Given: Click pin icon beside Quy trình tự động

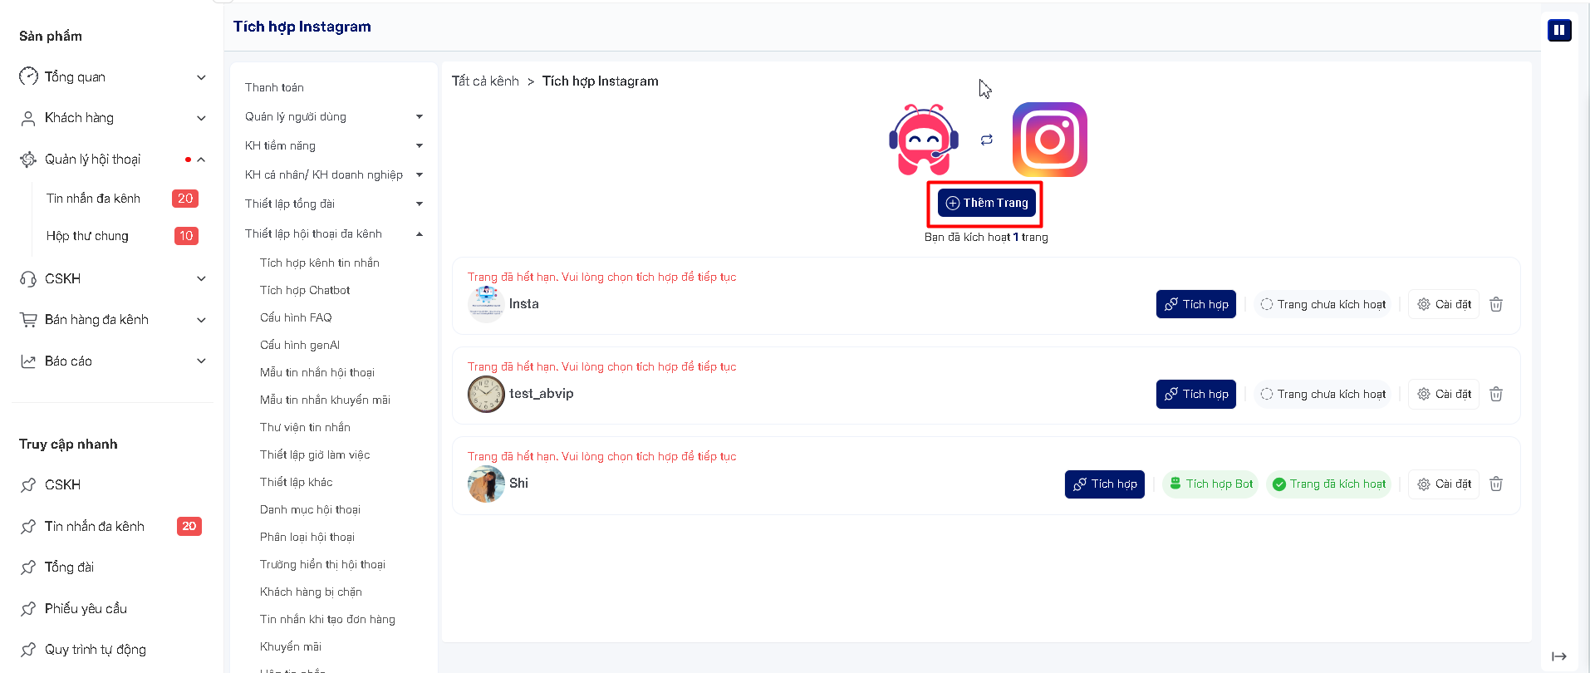Looking at the screenshot, I should 28,650.
